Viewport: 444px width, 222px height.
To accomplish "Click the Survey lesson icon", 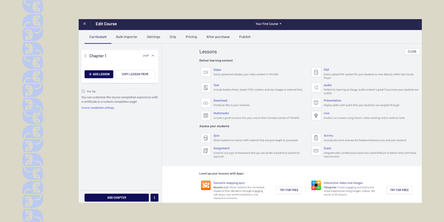I will [x=316, y=138].
